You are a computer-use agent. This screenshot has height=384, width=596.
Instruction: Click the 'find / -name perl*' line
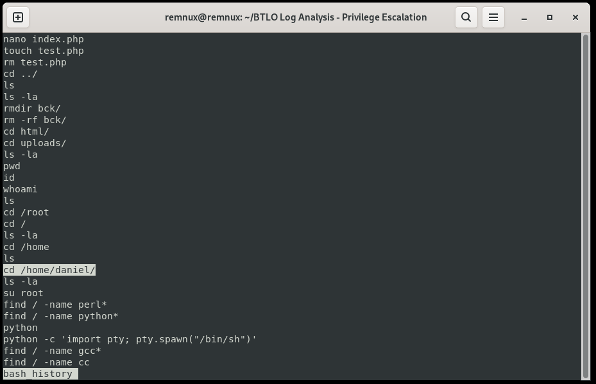(x=55, y=305)
